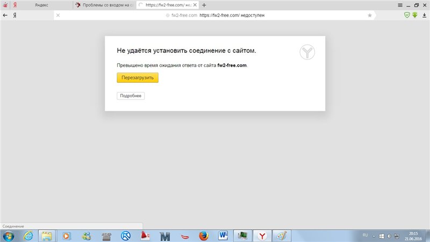Stop page loading with the X icon
The width and height of the screenshot is (430, 242).
click(x=58, y=16)
